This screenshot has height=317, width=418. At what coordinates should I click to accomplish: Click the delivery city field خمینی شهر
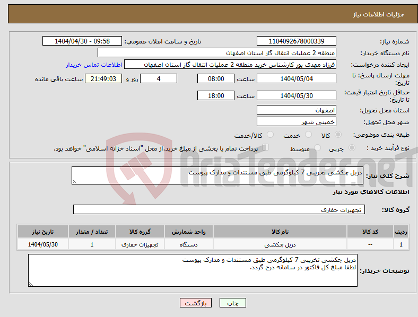(x=296, y=121)
